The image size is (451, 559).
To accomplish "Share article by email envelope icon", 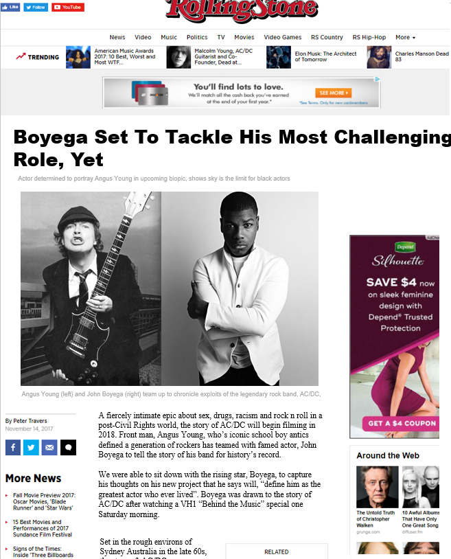I will click(x=49, y=448).
